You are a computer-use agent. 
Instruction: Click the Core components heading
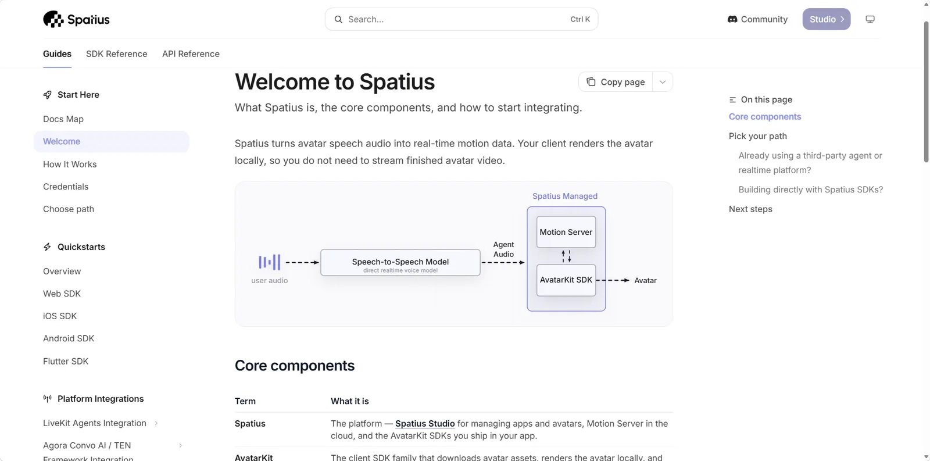(295, 366)
